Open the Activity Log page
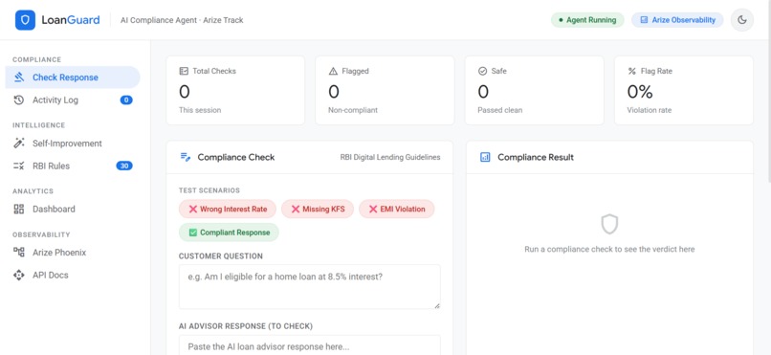The image size is (771, 355). 73,100
